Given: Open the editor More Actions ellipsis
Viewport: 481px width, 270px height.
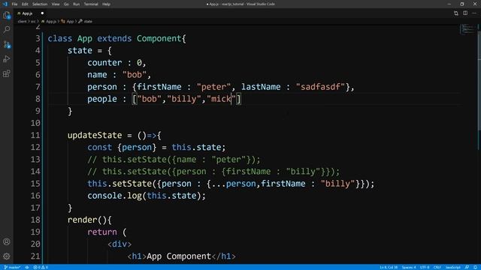Looking at the screenshot, I should pyautogui.click(x=474, y=13).
